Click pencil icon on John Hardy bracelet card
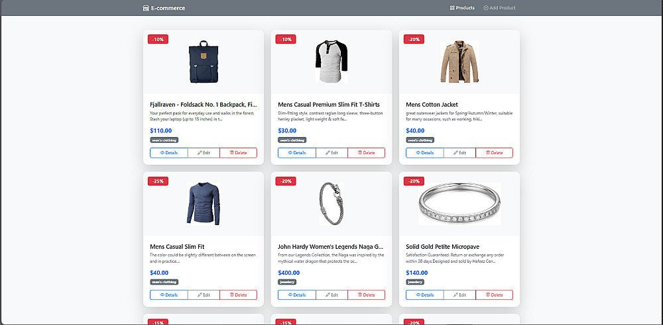This screenshot has width=663, height=325. point(328,295)
